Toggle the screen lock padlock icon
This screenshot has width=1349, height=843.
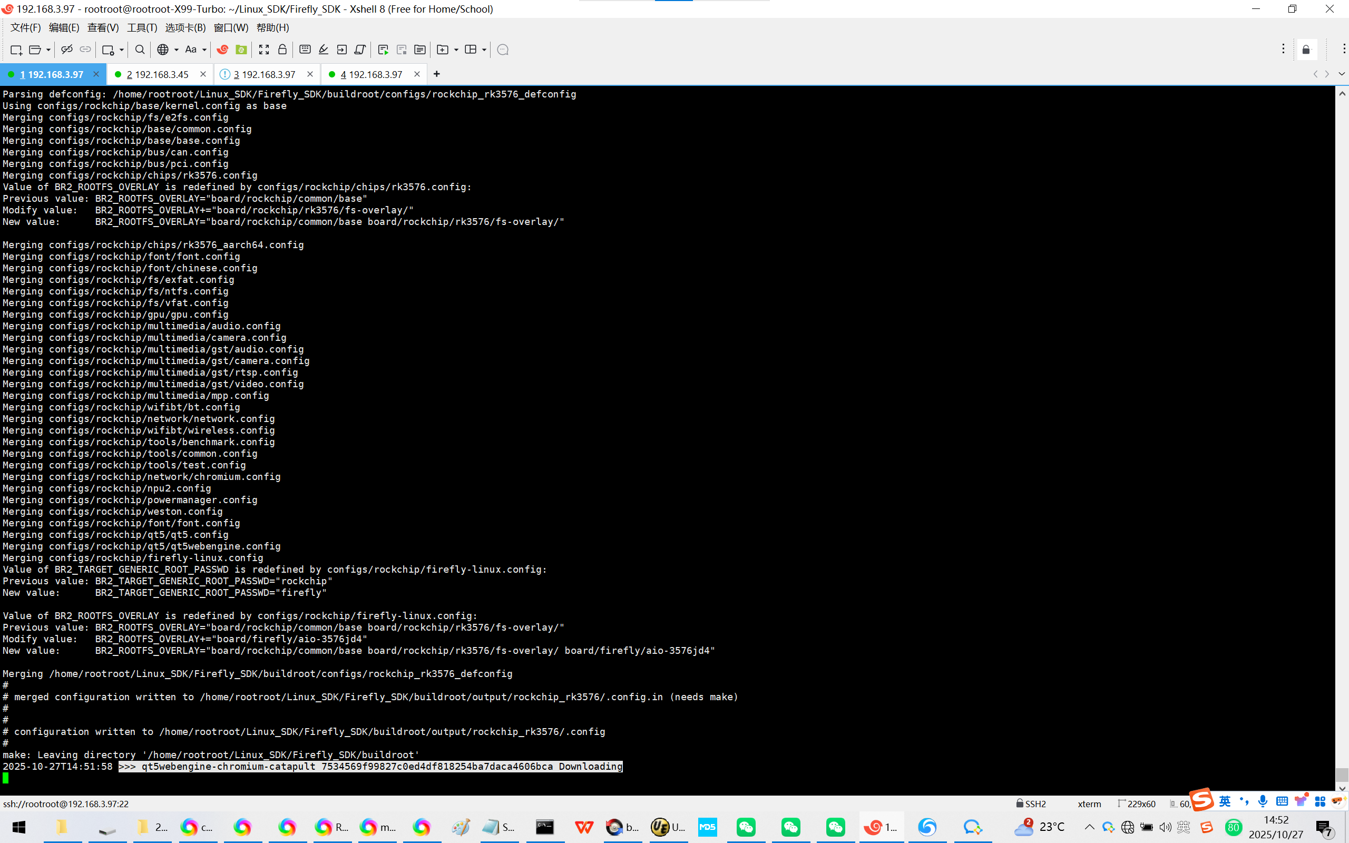pos(282,50)
